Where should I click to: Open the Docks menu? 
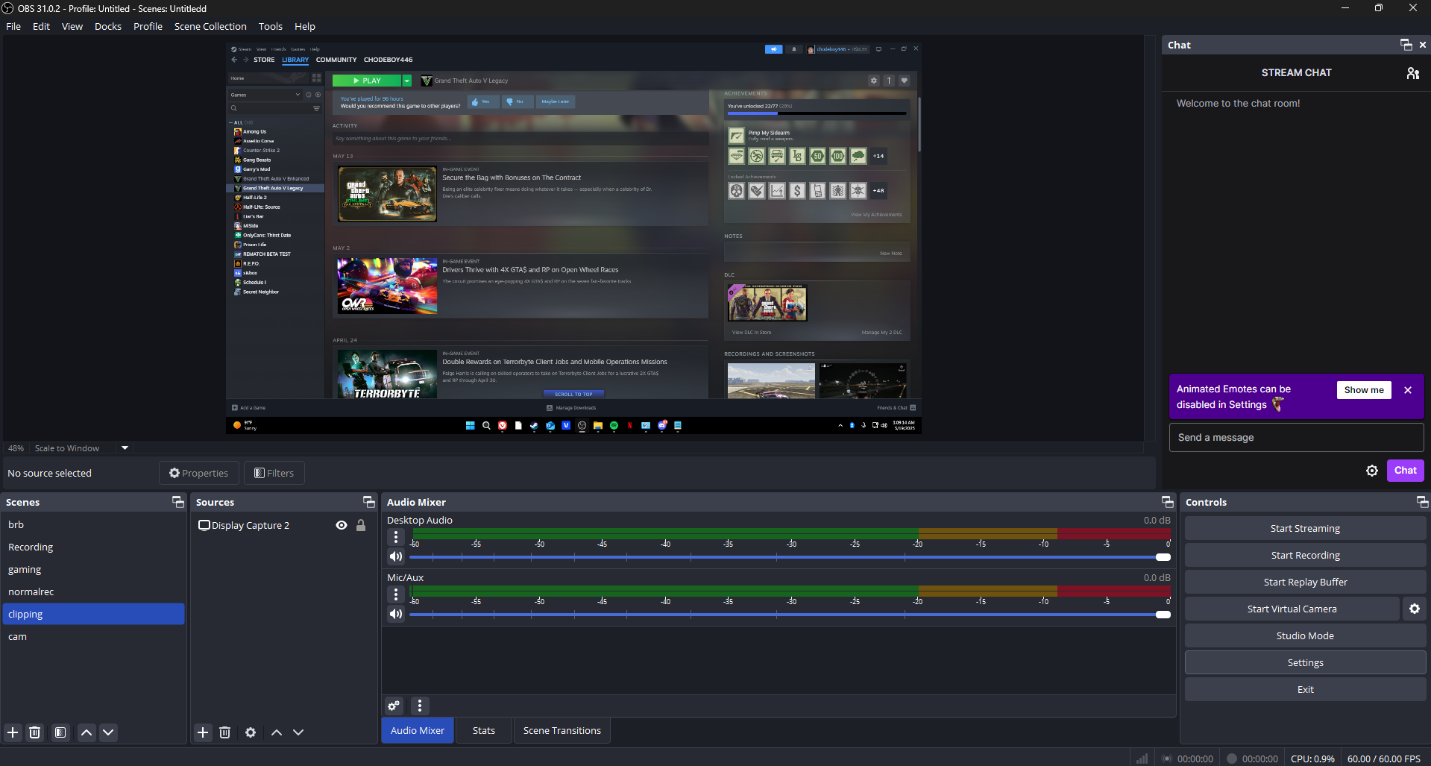[x=108, y=26]
